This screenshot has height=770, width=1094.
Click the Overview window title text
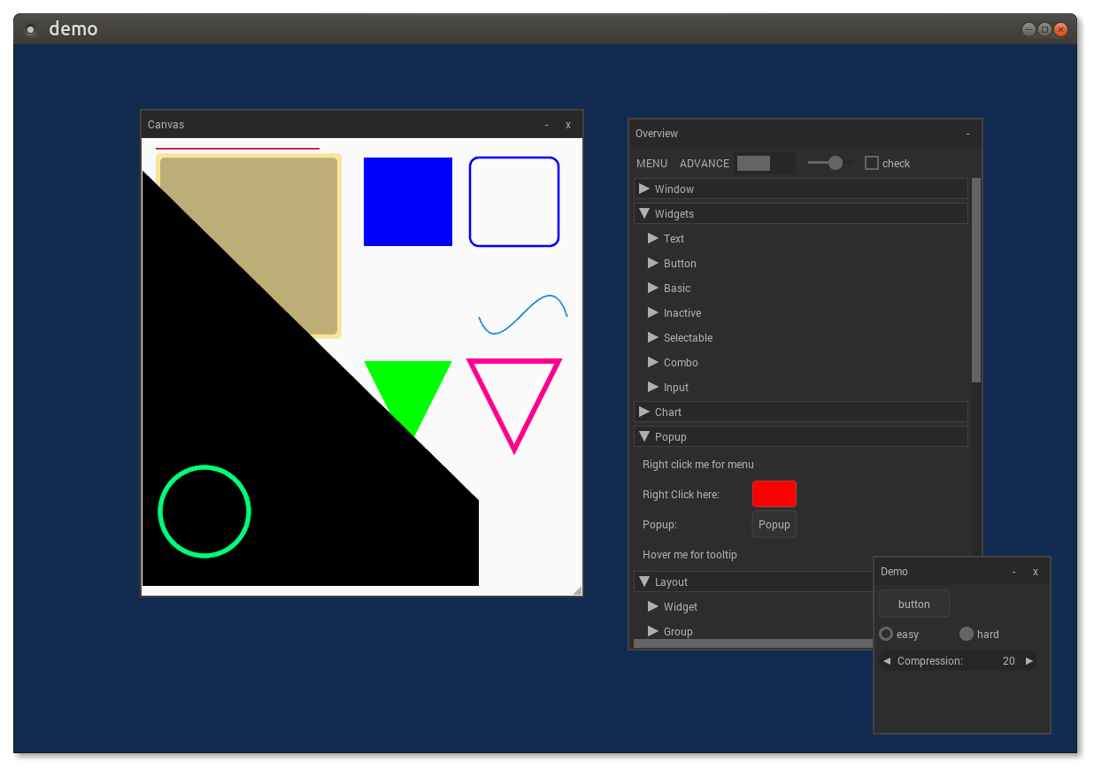pyautogui.click(x=657, y=134)
